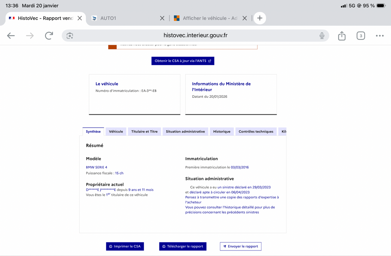
Task: Open the Véhicule report tab
Action: (x=116, y=132)
